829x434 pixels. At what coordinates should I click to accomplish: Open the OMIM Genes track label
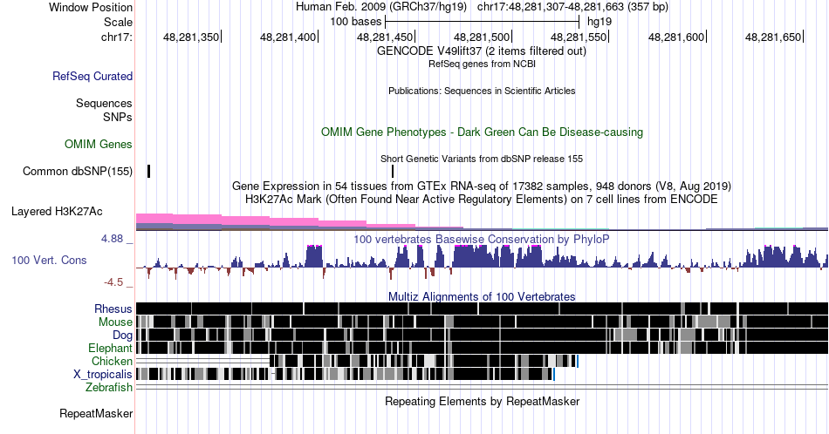(x=99, y=144)
